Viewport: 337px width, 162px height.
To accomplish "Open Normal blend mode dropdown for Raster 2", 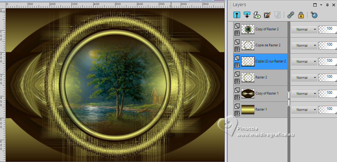I will click(304, 77).
